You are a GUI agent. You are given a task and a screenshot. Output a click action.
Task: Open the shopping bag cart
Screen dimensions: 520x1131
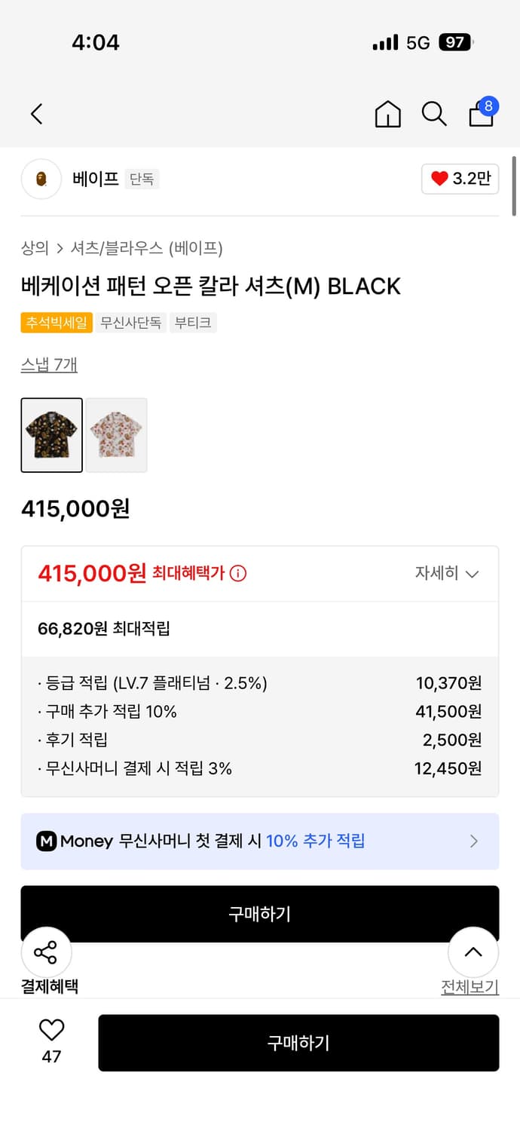tap(482, 113)
